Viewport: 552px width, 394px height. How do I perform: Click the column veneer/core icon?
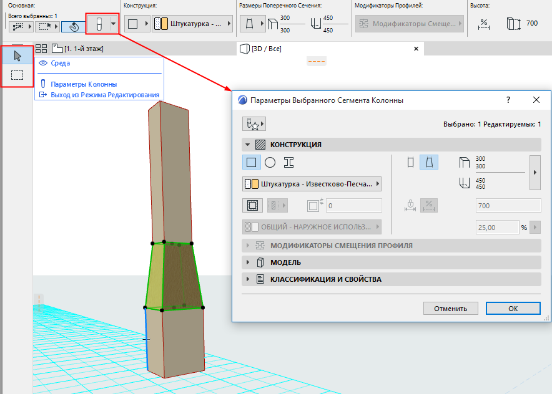coord(252,205)
